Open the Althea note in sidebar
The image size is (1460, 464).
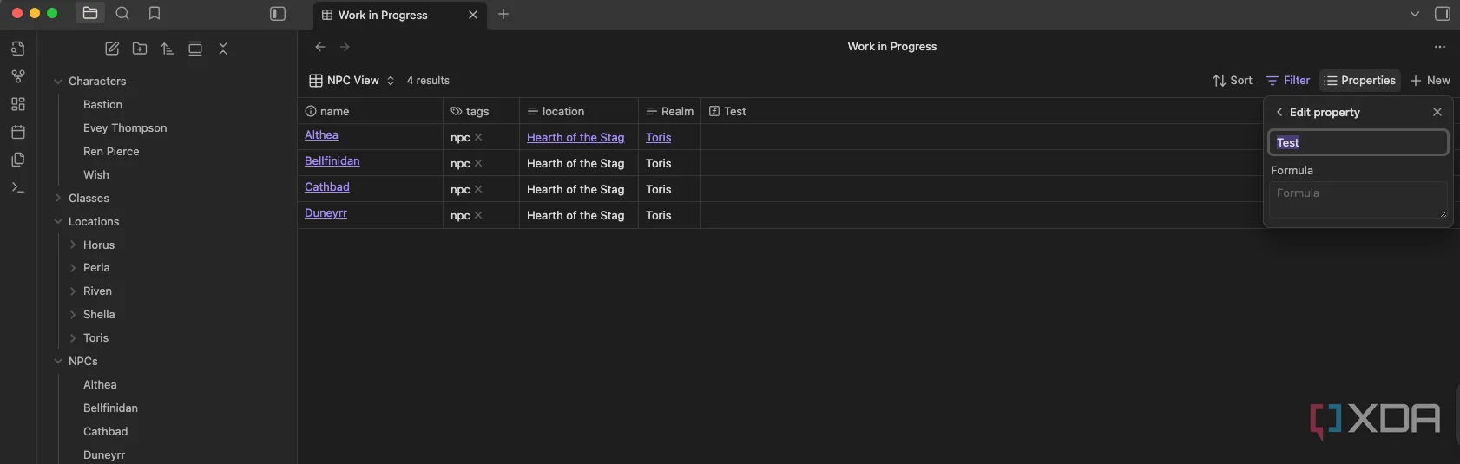coord(100,385)
